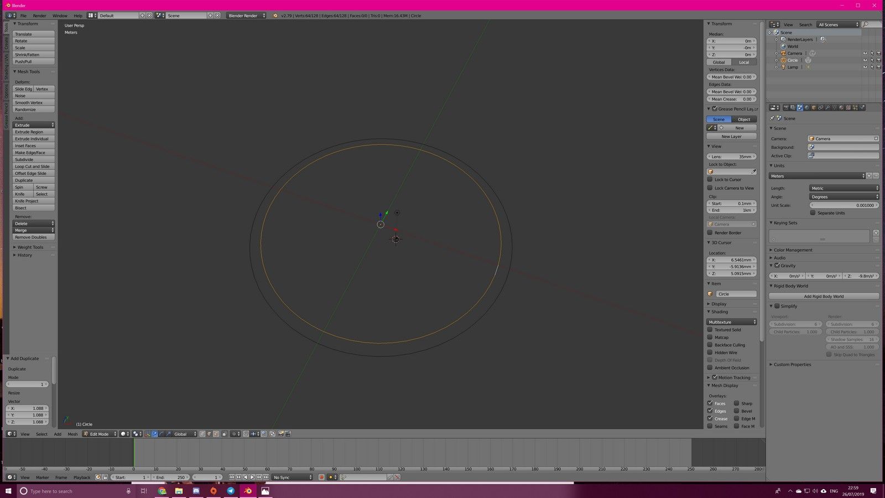
Task: Click New Layer grease pencil button
Action: pyautogui.click(x=731, y=136)
